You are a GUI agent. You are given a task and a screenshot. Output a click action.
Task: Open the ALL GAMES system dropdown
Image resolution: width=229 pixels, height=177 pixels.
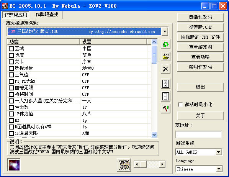click(219, 152)
